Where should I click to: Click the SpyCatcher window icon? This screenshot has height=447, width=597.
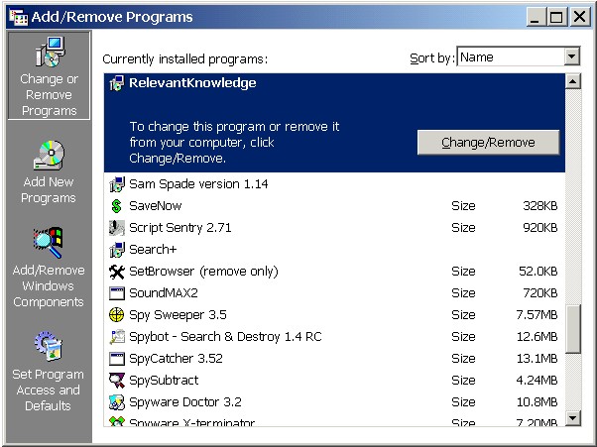click(x=116, y=359)
